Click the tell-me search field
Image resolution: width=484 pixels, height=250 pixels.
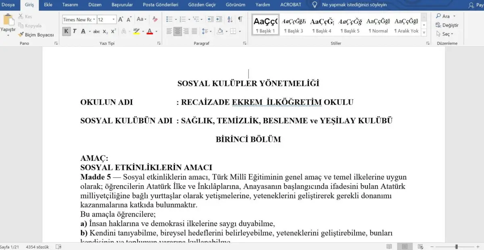point(355,5)
